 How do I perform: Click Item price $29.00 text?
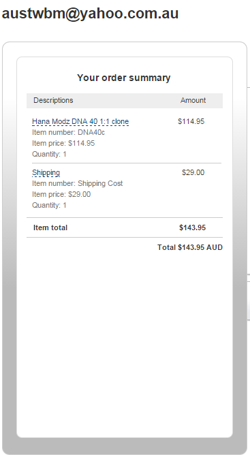[x=61, y=194]
